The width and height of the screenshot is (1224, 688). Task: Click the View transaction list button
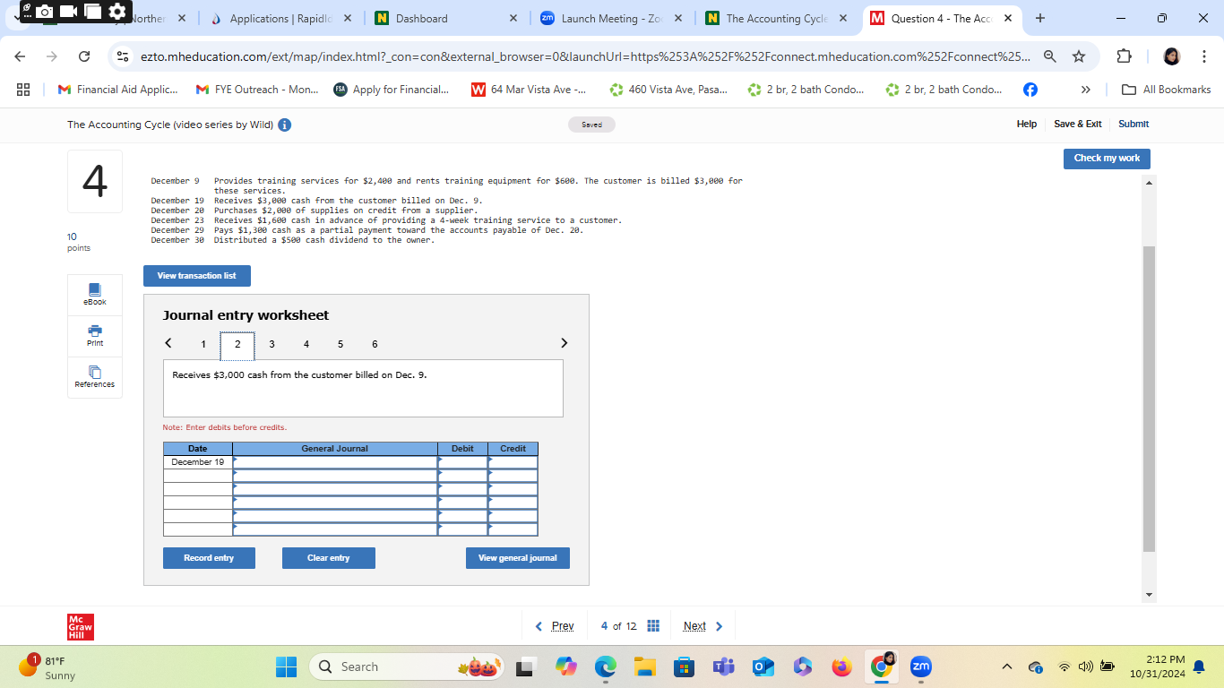196,276
